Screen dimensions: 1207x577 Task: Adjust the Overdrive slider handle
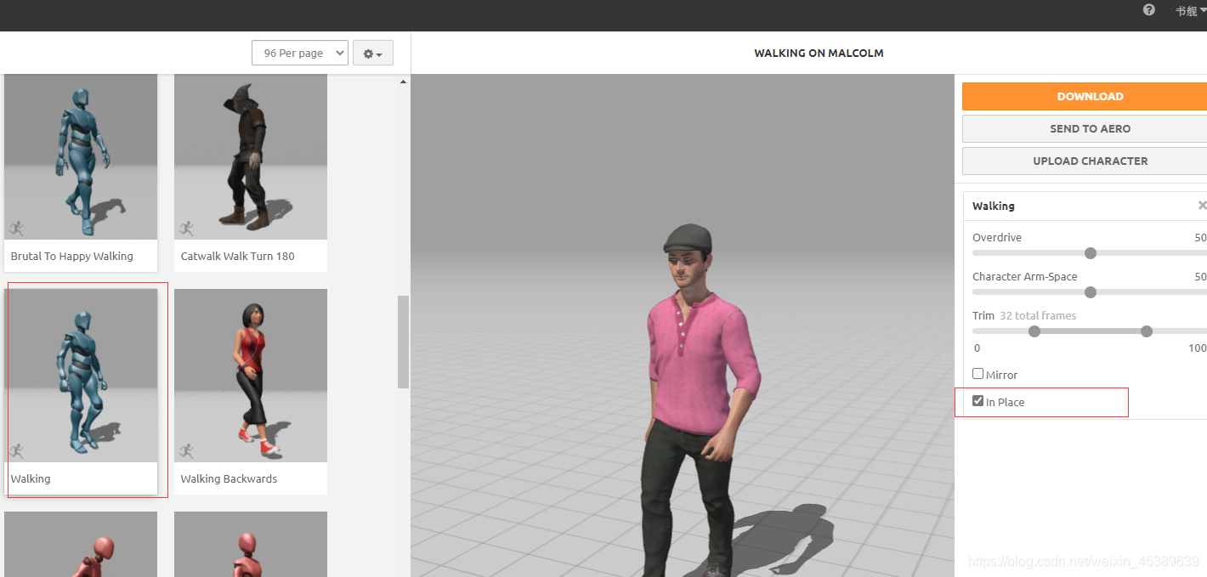pyautogui.click(x=1091, y=253)
